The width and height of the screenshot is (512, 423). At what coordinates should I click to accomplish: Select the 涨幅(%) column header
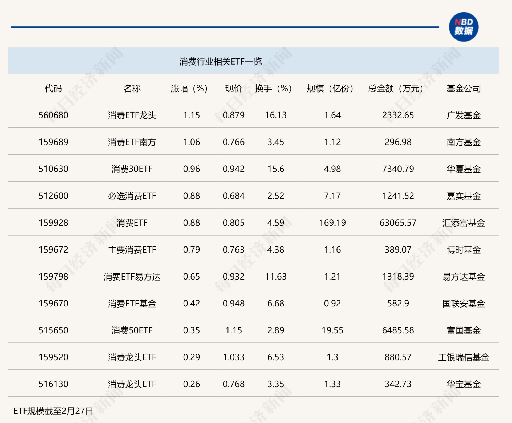coord(189,88)
